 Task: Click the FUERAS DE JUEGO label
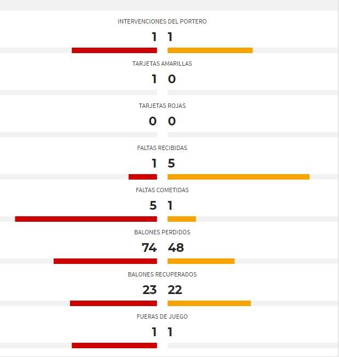(162, 316)
